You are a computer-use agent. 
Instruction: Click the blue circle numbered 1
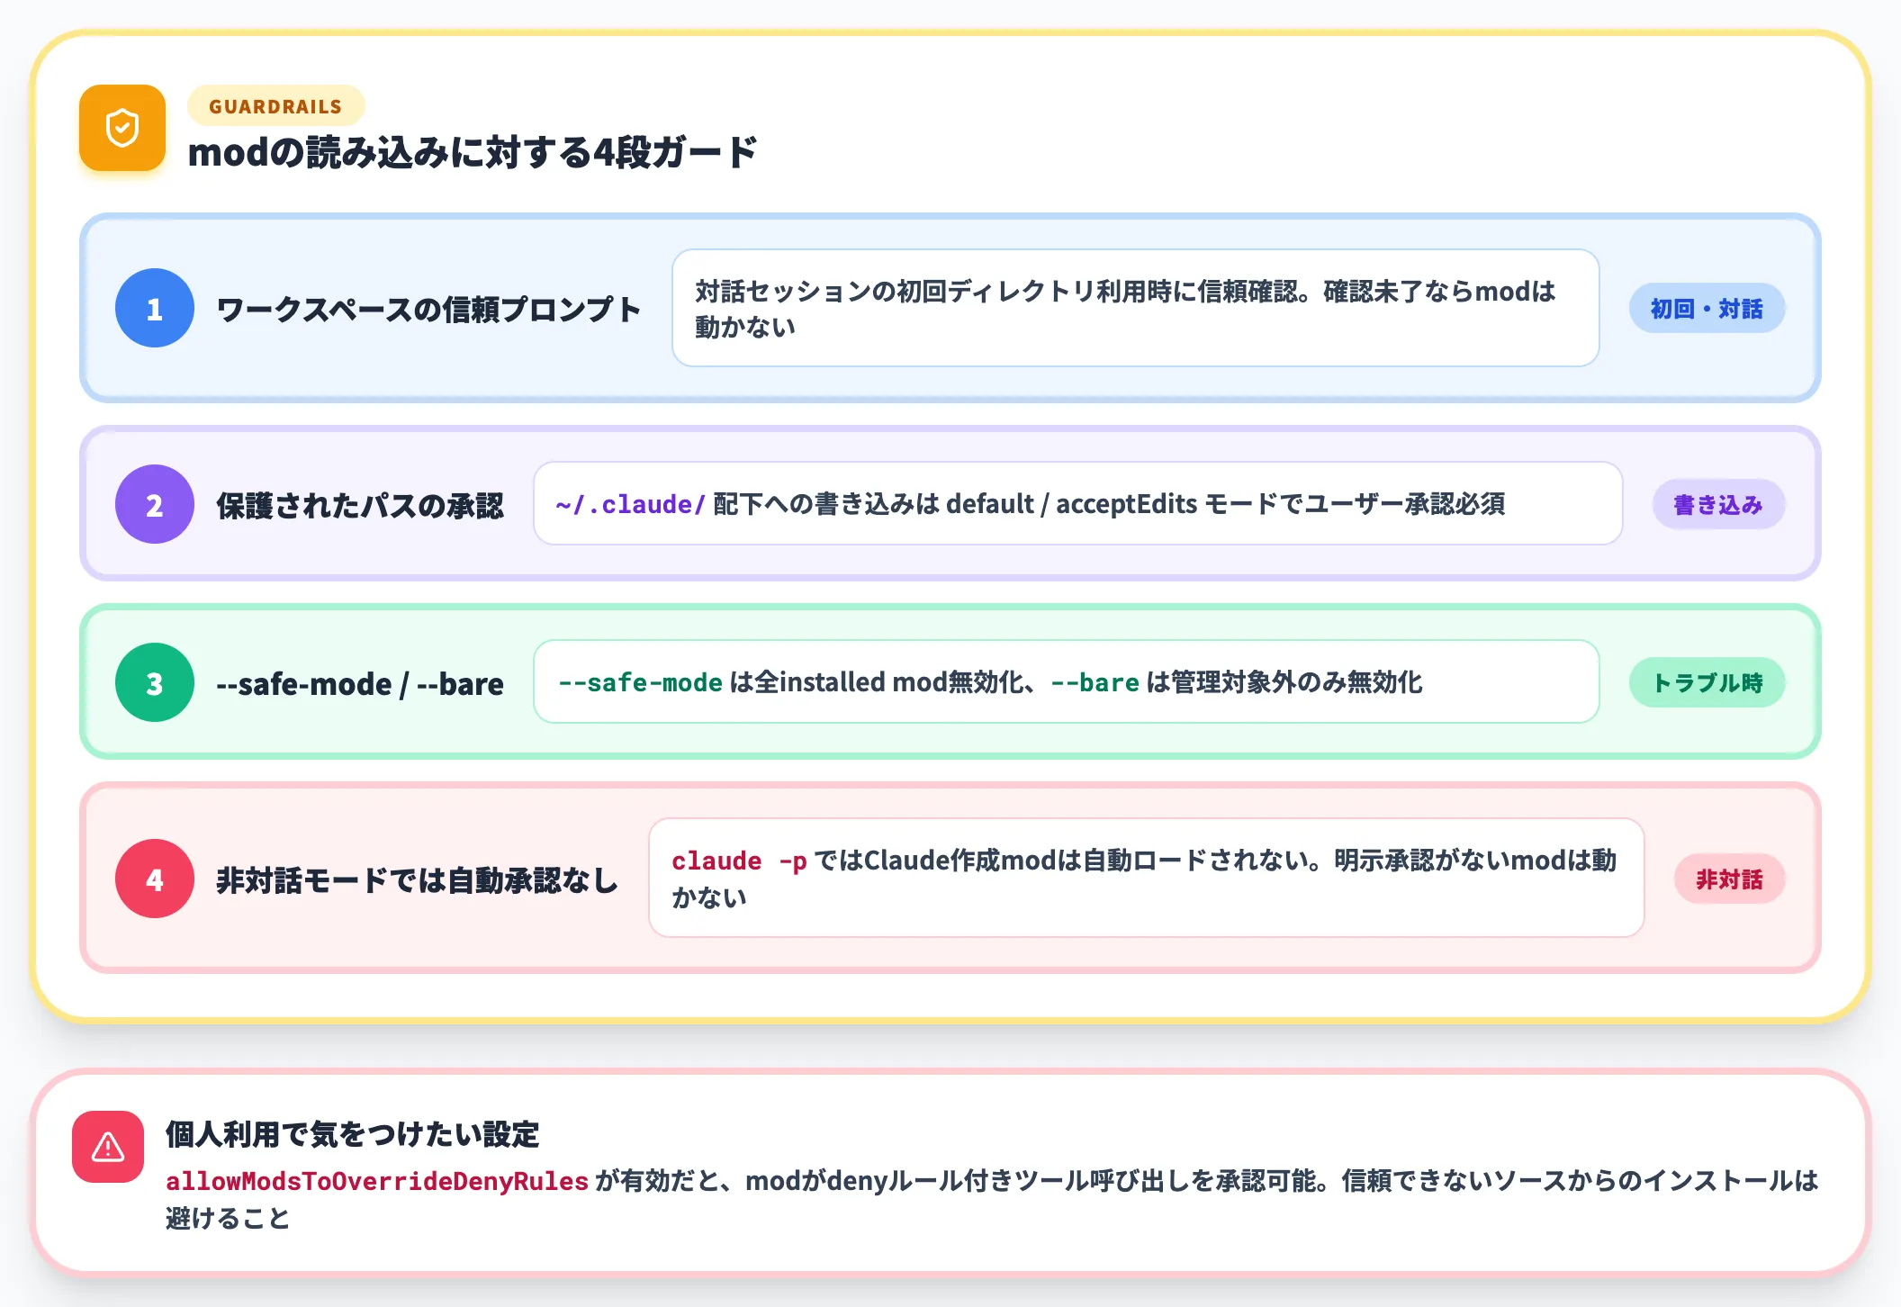[155, 308]
